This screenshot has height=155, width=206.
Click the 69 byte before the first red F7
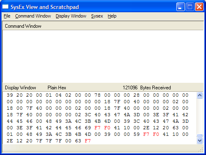[88, 128]
